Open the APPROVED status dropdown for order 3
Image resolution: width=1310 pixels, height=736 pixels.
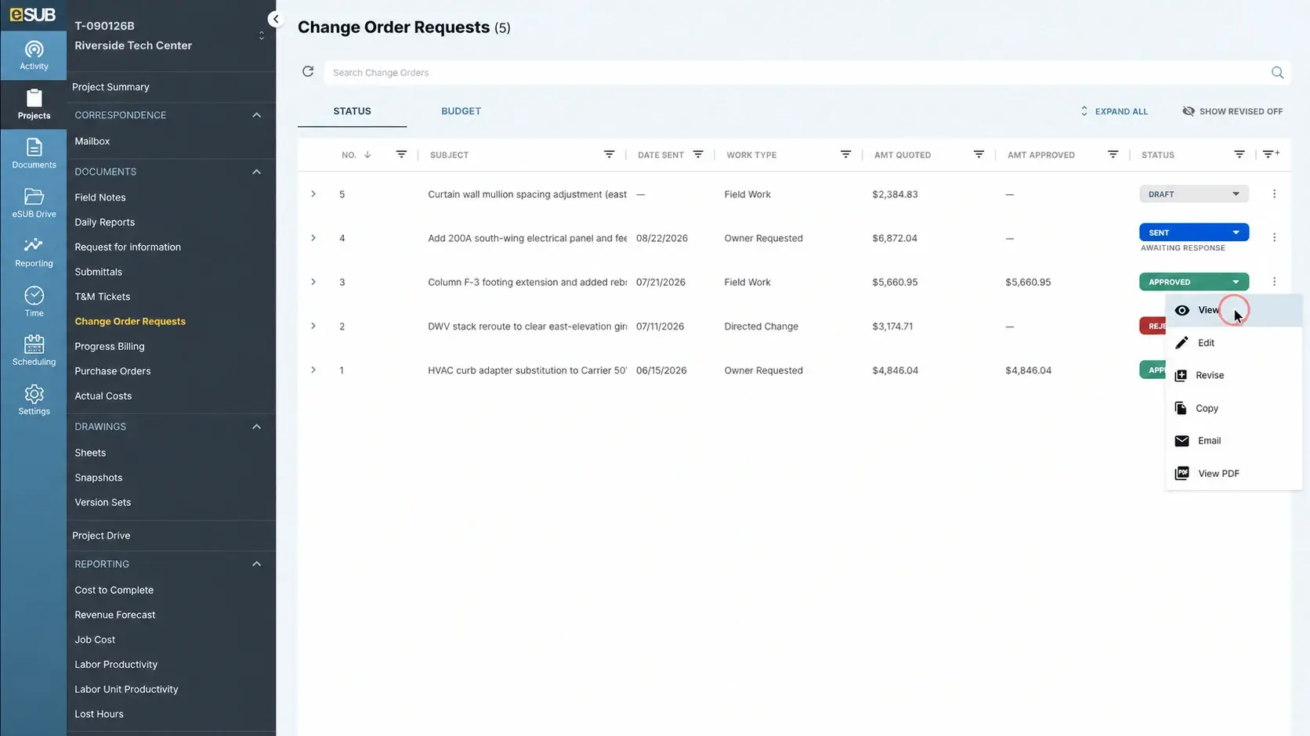(x=1193, y=282)
